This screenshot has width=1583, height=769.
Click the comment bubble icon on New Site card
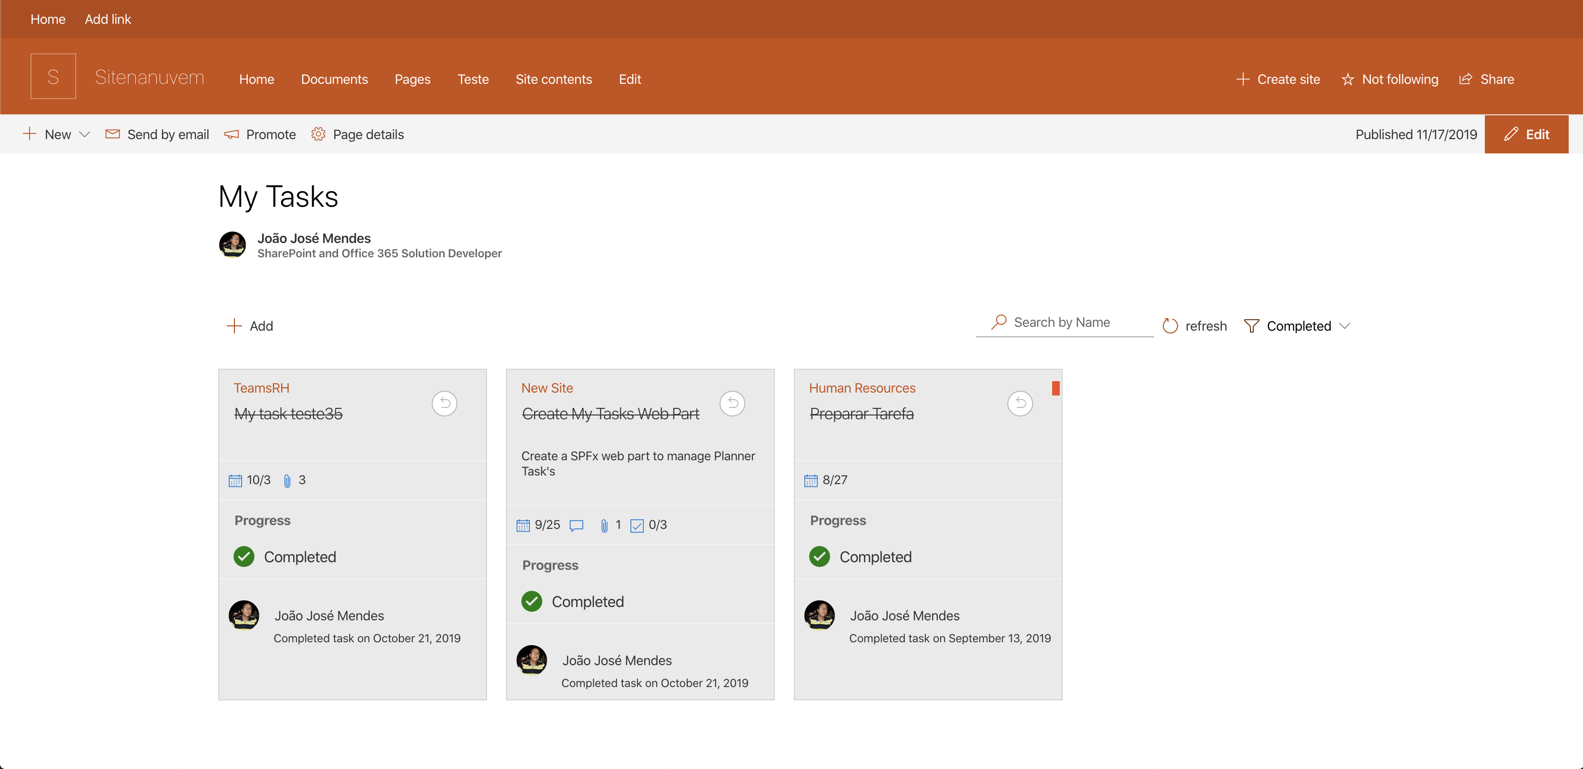click(577, 526)
